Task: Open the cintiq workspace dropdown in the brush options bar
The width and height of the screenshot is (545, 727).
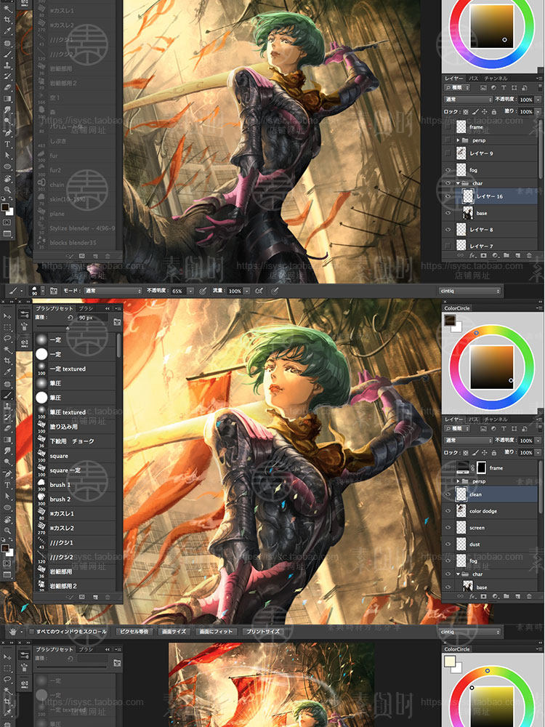Action: pyautogui.click(x=470, y=291)
